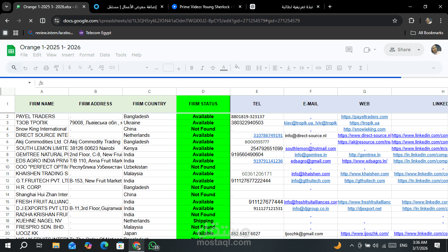Click the Merge cells icon
This screenshot has height=252, width=448.
click(259, 68)
